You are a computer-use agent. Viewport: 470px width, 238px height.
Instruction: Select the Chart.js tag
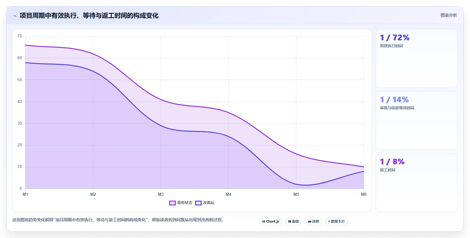tap(271, 221)
